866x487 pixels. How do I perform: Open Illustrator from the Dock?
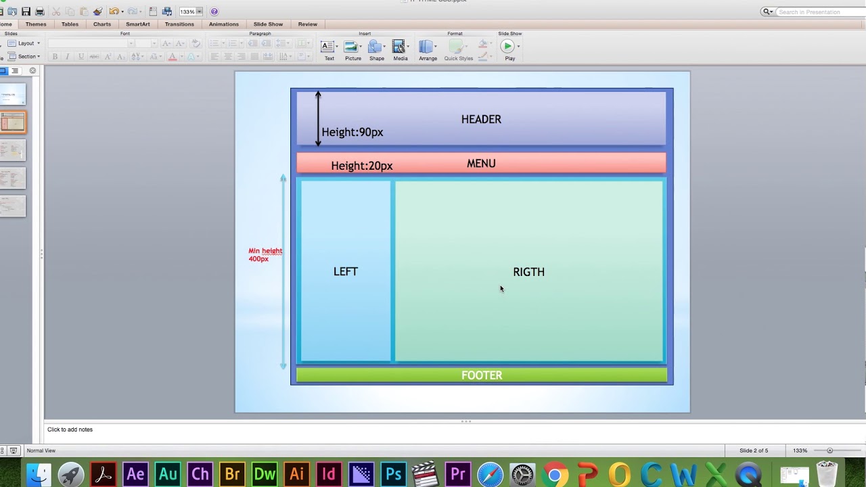(x=296, y=473)
